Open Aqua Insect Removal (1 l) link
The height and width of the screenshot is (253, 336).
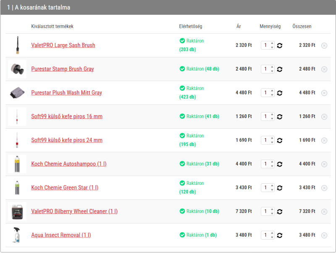click(61, 235)
